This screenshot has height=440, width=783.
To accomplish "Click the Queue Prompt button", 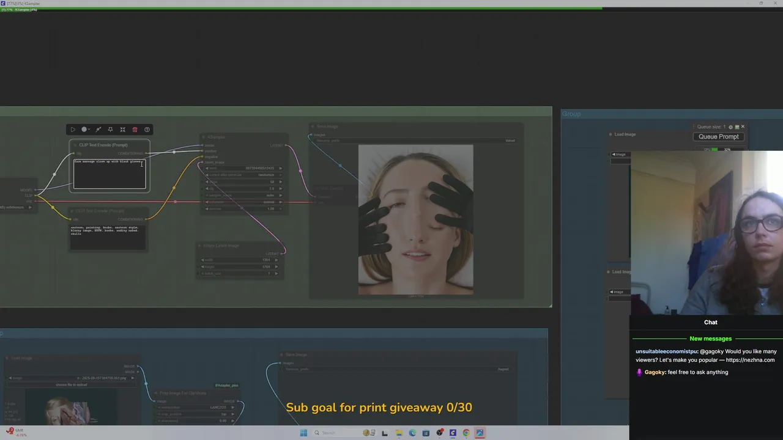I will point(719,137).
